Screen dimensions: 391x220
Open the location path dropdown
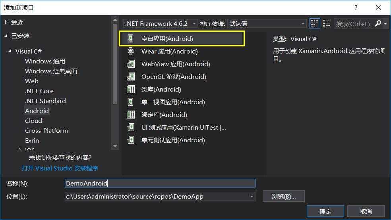pyautogui.click(x=252, y=197)
